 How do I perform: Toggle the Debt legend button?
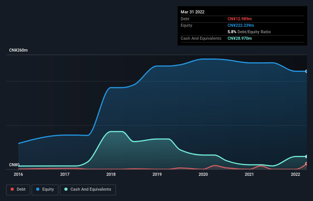(x=18, y=190)
